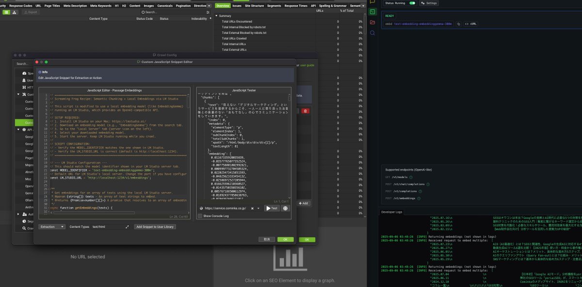Click in the Crawl Config search field
The image size is (582, 287).
click(23, 64)
